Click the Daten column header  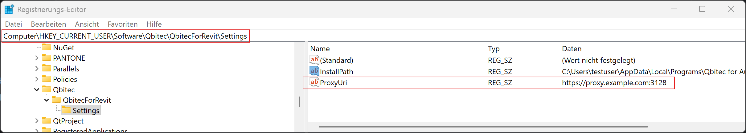[572, 49]
